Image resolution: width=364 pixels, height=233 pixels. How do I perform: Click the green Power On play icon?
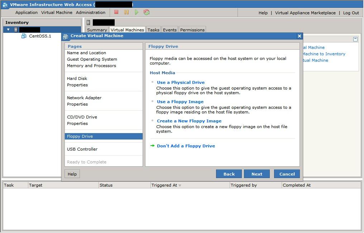click(x=136, y=12)
